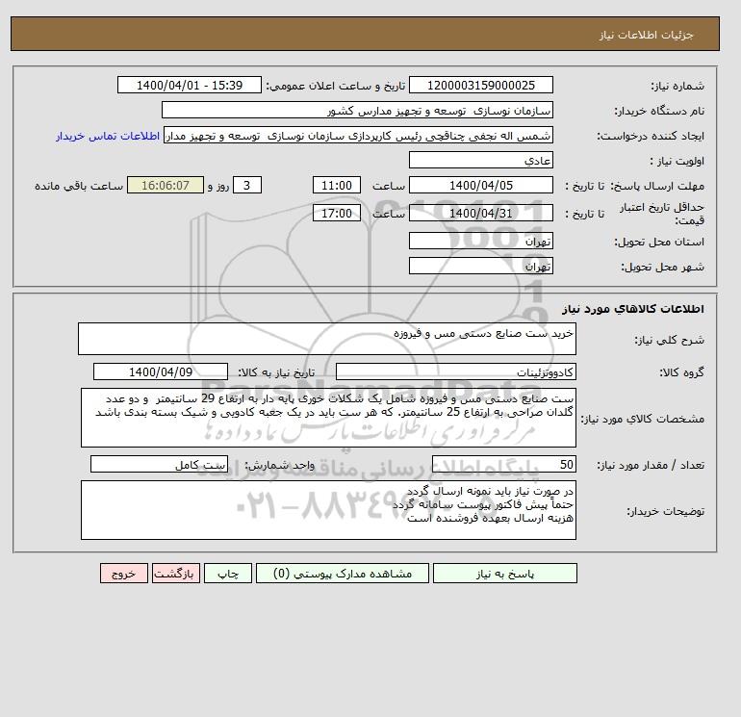This screenshot has width=741, height=717.
Task: Click the 'پاسخ به نیاز' button
Action: click(504, 574)
